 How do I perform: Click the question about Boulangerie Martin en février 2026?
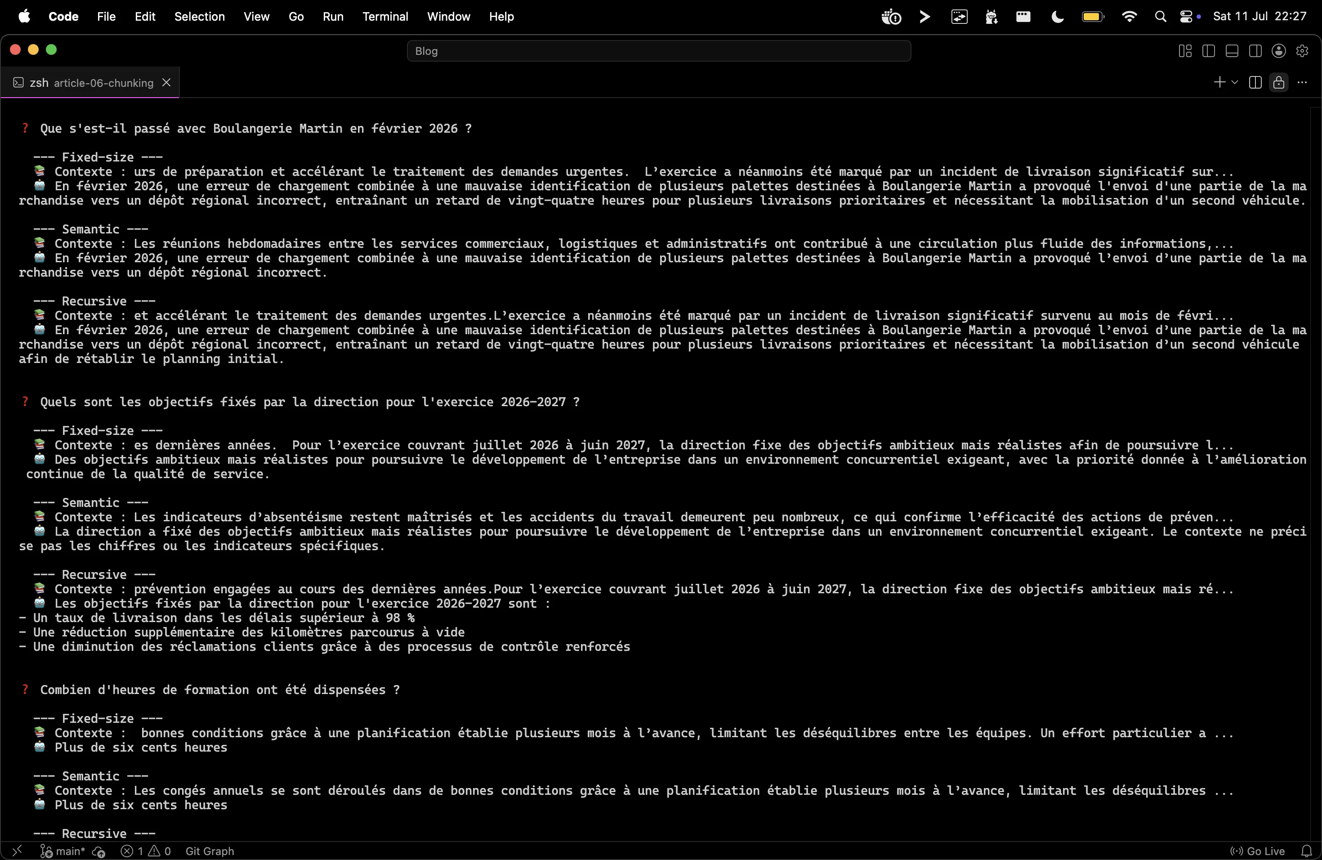coord(255,128)
